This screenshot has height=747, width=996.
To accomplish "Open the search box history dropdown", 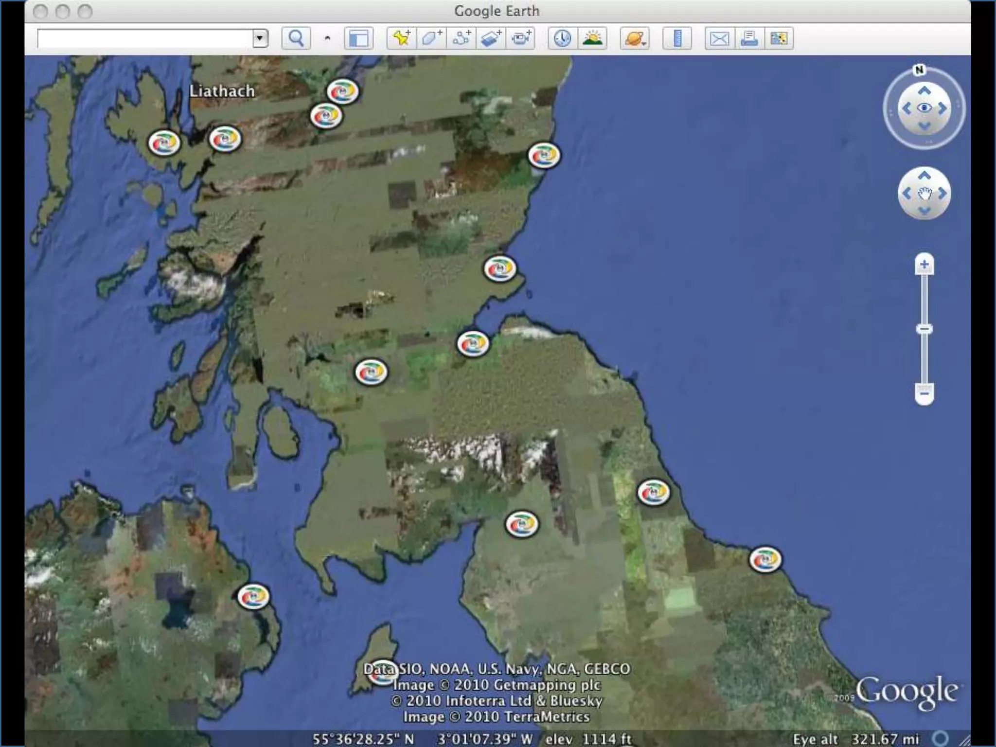I will coord(260,38).
